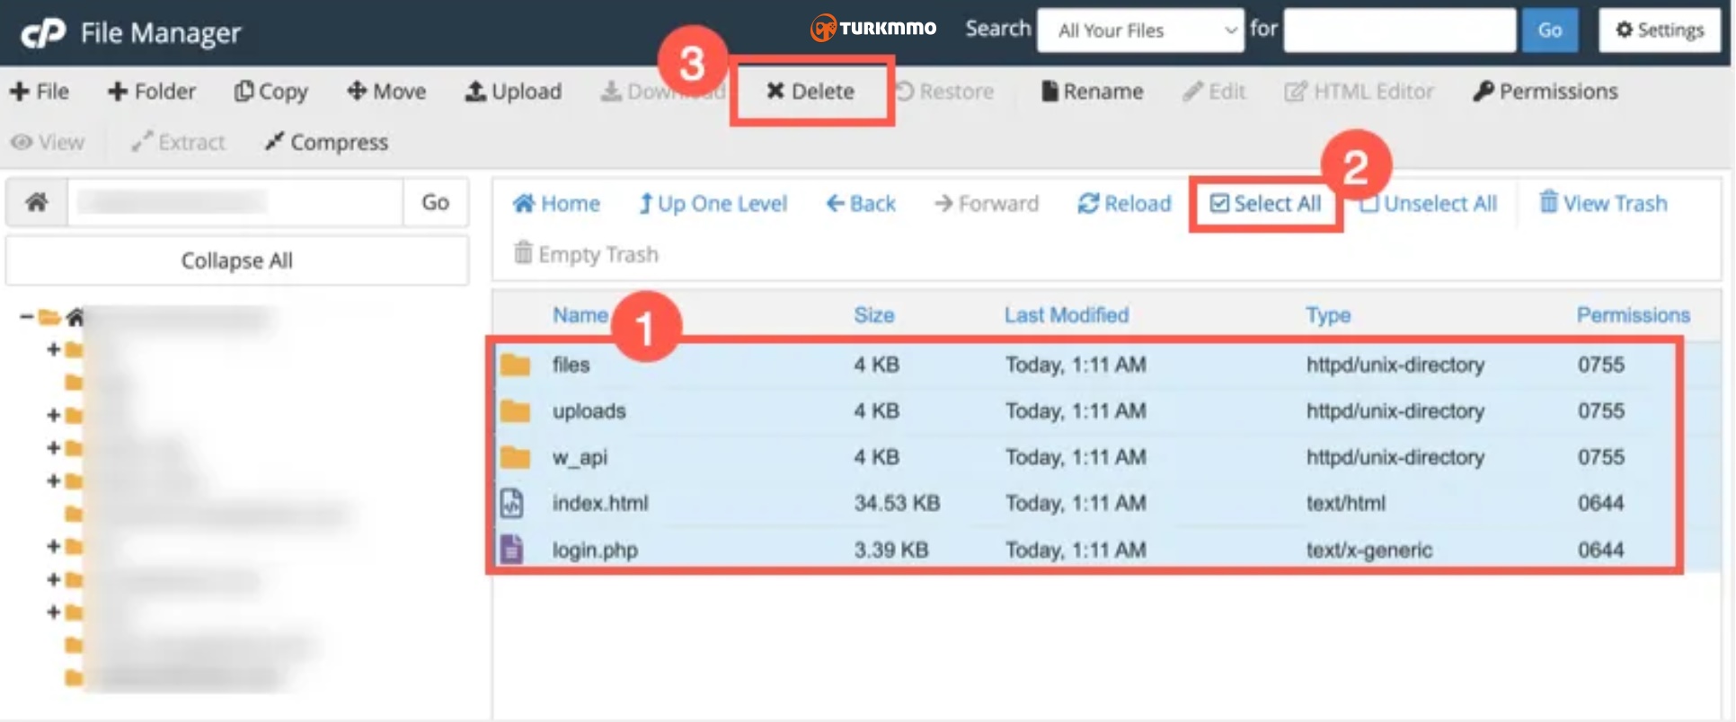
Task: Click the Collapse All button
Action: (236, 260)
